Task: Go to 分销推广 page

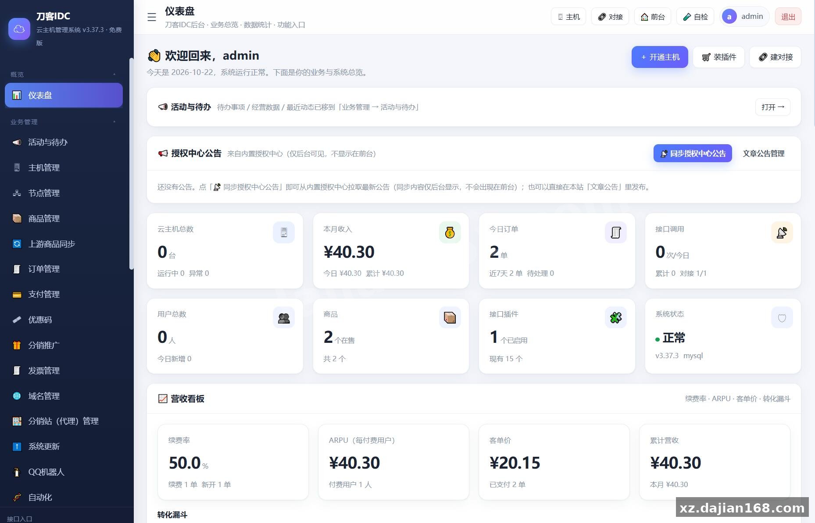Action: coord(64,345)
